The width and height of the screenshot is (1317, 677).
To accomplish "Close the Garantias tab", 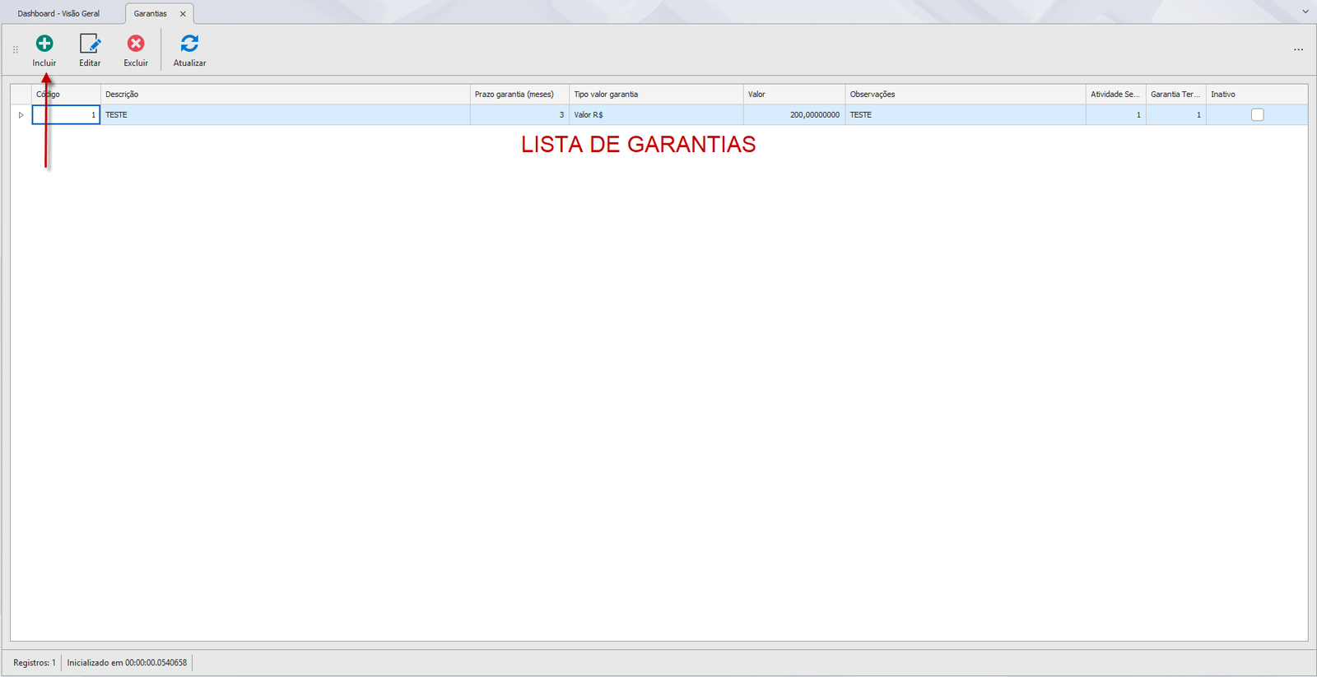I will [x=183, y=14].
